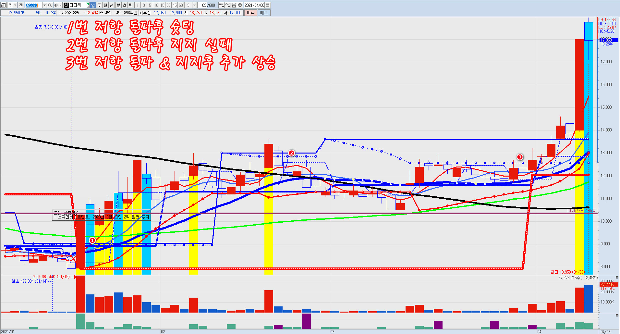Switch to 년 yearly period
This screenshot has width=620, height=334.
tap(112, 5)
